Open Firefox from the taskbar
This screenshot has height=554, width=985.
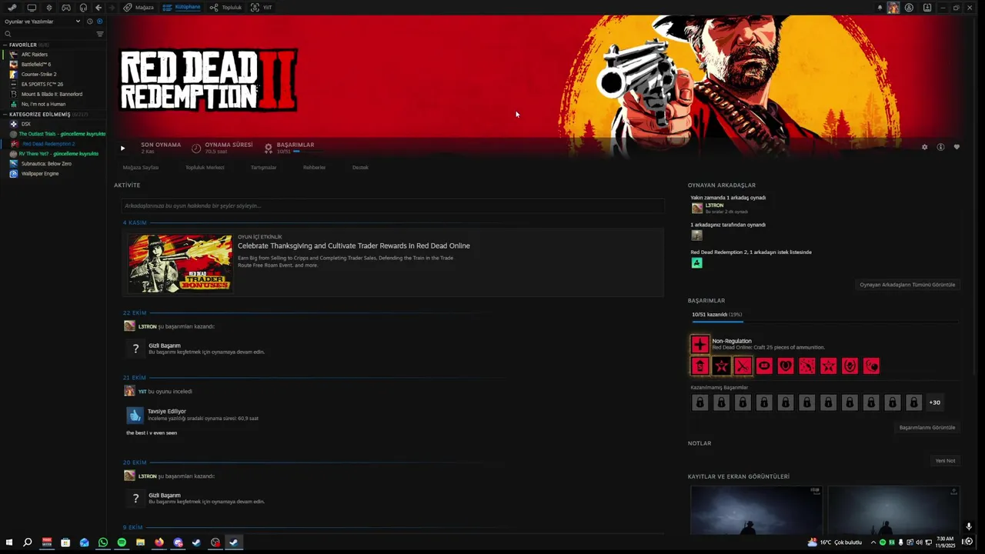coord(159,542)
